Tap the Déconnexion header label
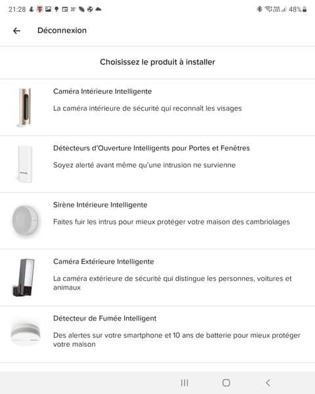315x394 pixels. pos(62,30)
